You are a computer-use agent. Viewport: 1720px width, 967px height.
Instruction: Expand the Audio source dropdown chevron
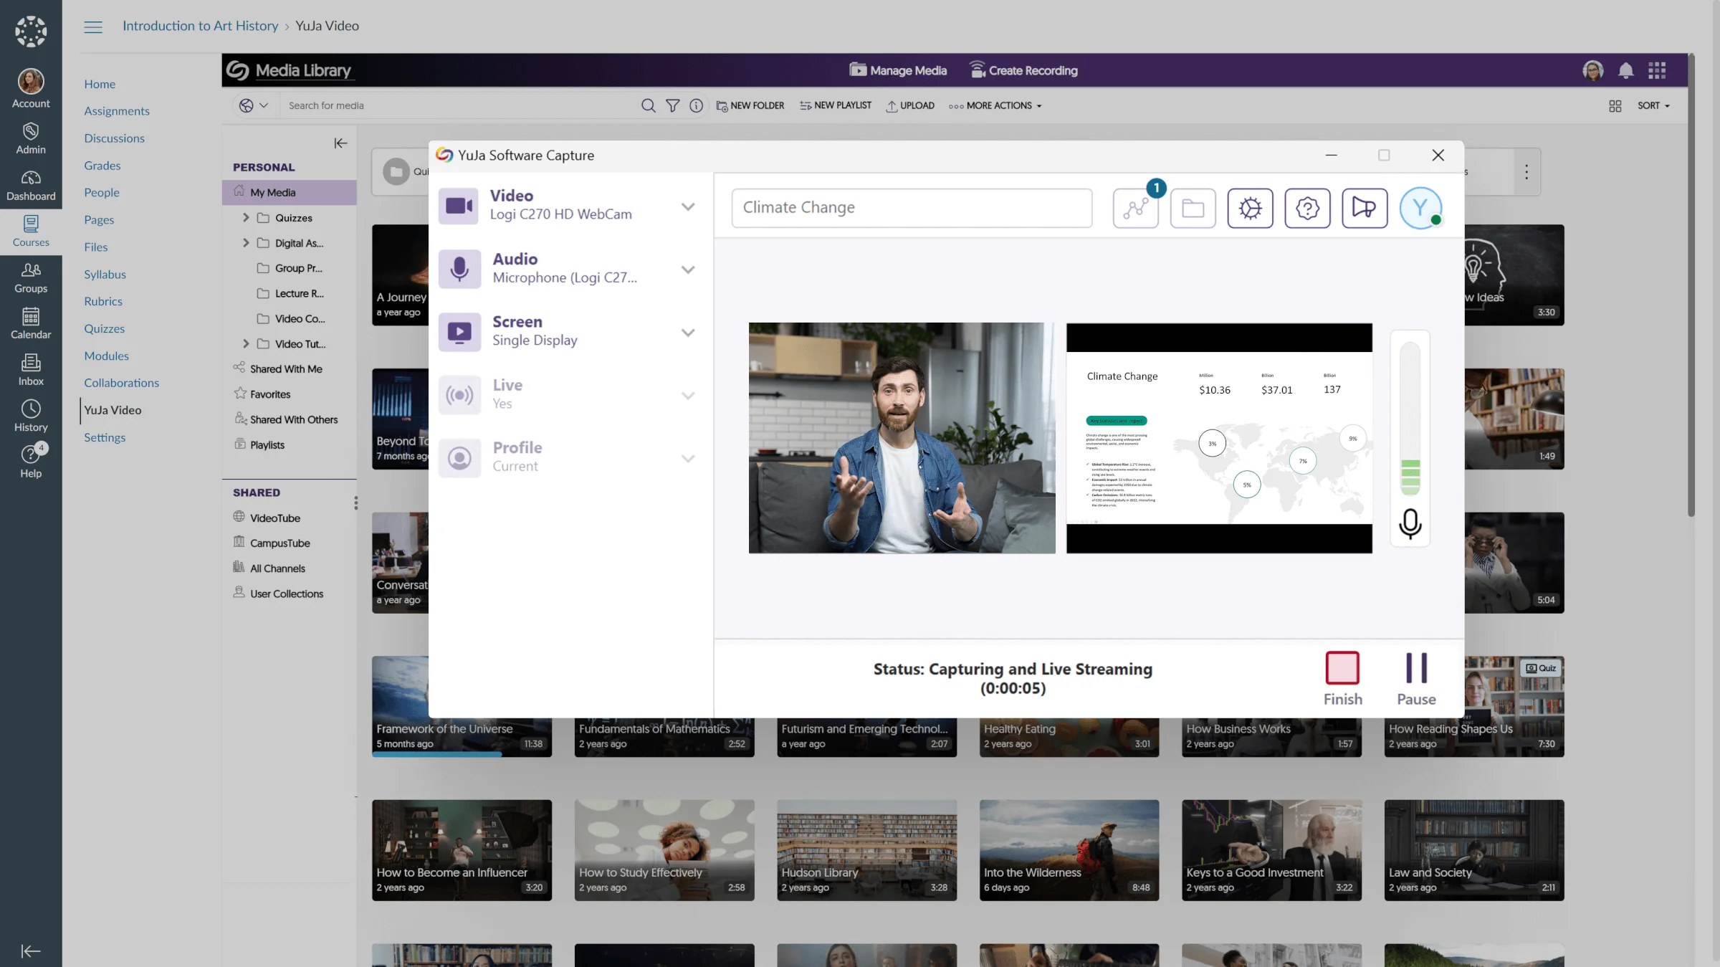pos(688,270)
